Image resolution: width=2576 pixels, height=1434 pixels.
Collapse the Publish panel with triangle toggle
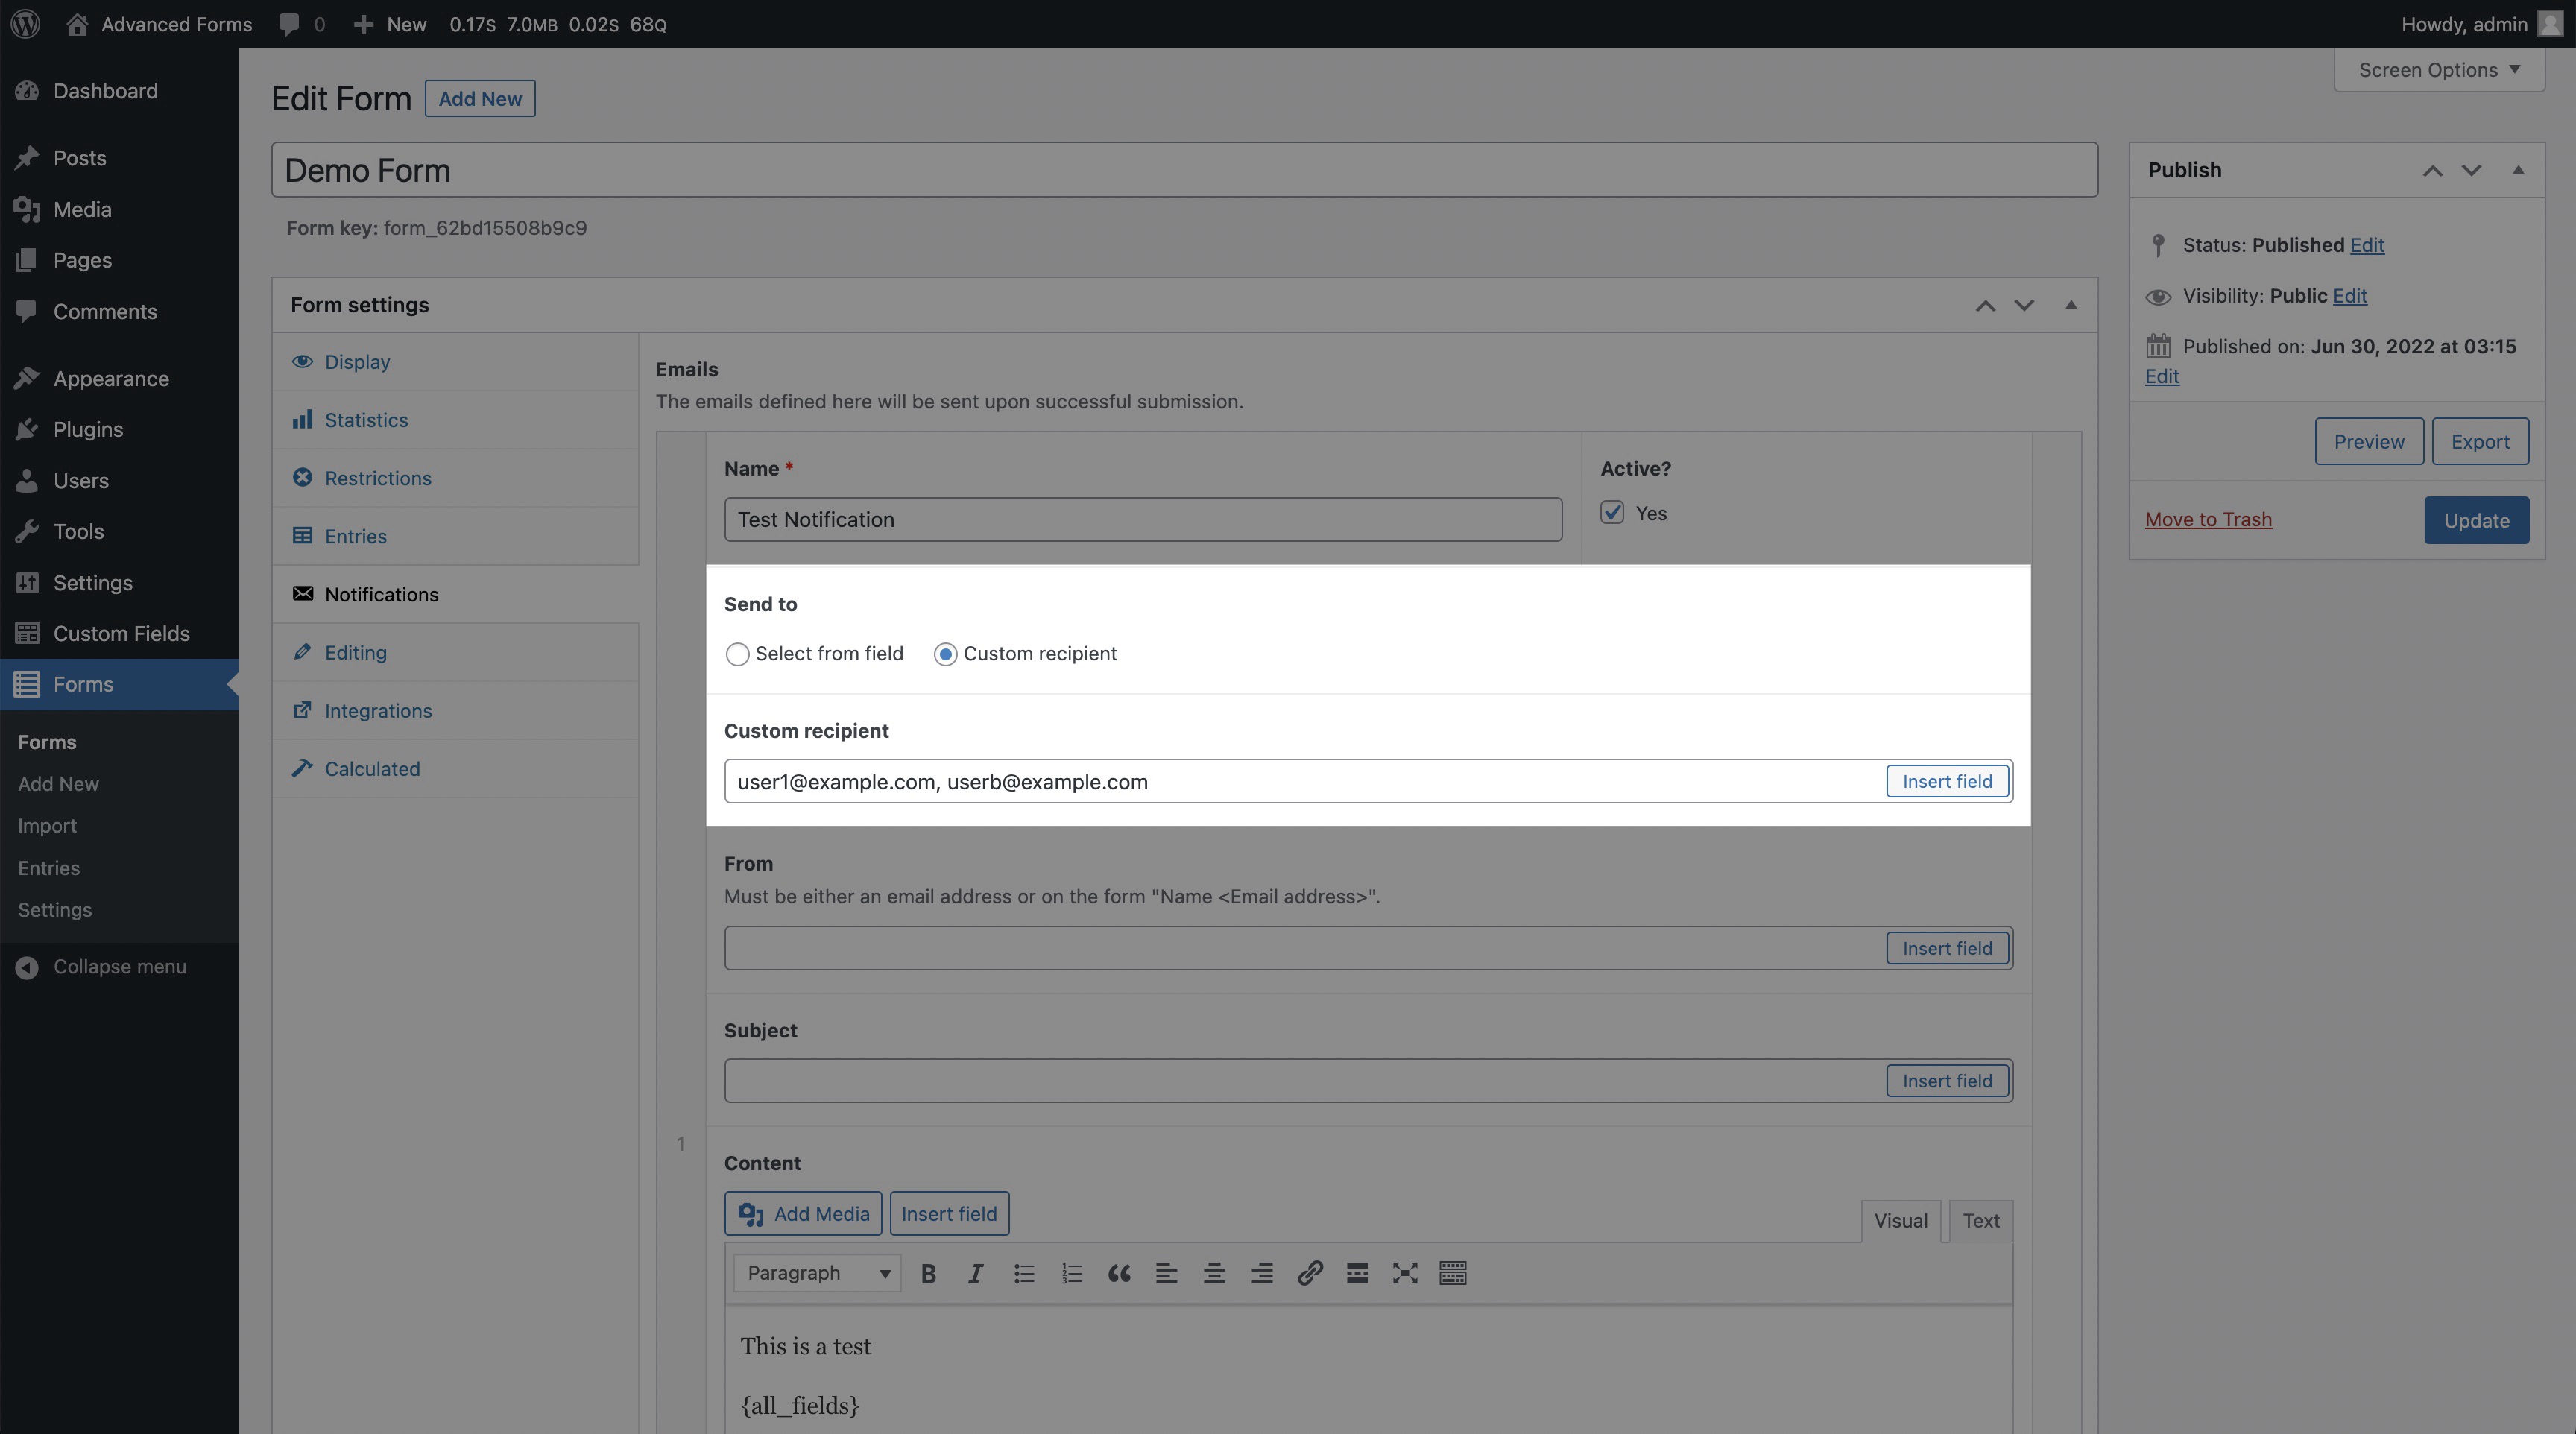[2518, 170]
